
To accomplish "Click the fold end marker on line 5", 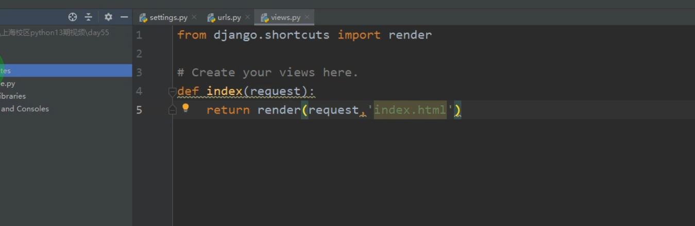I will coord(172,110).
